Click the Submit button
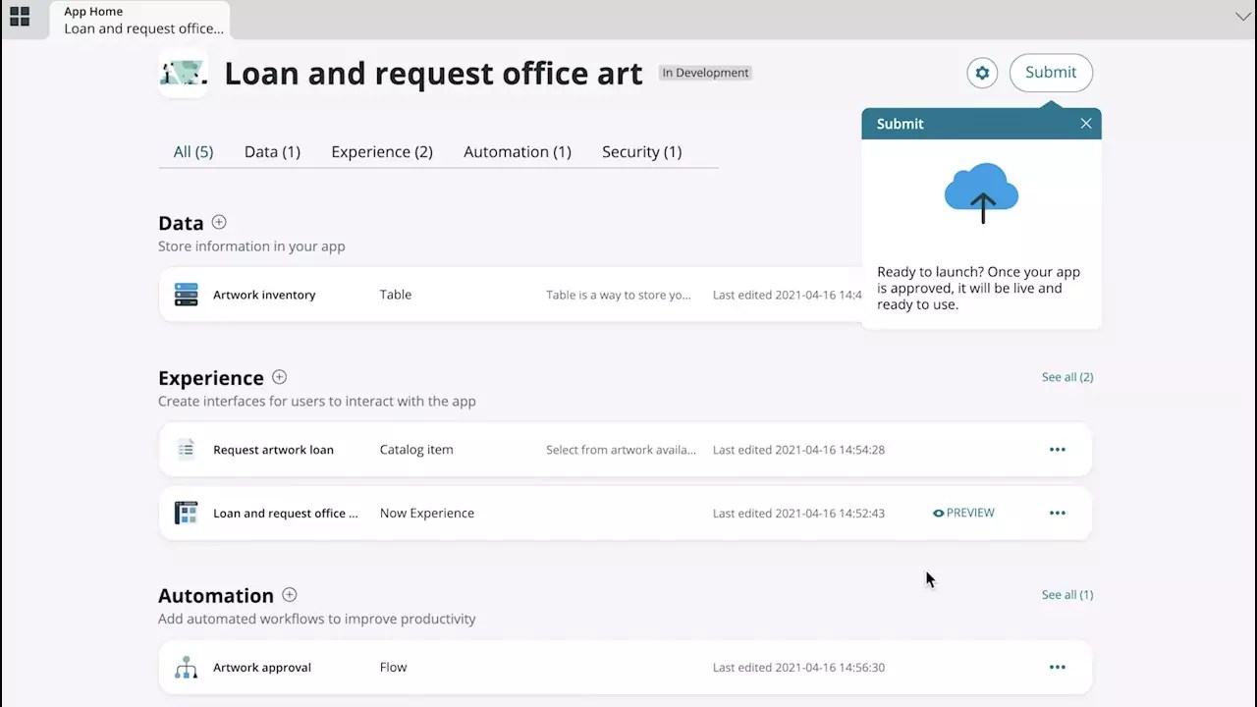This screenshot has height=707, width=1257. coord(1051,72)
